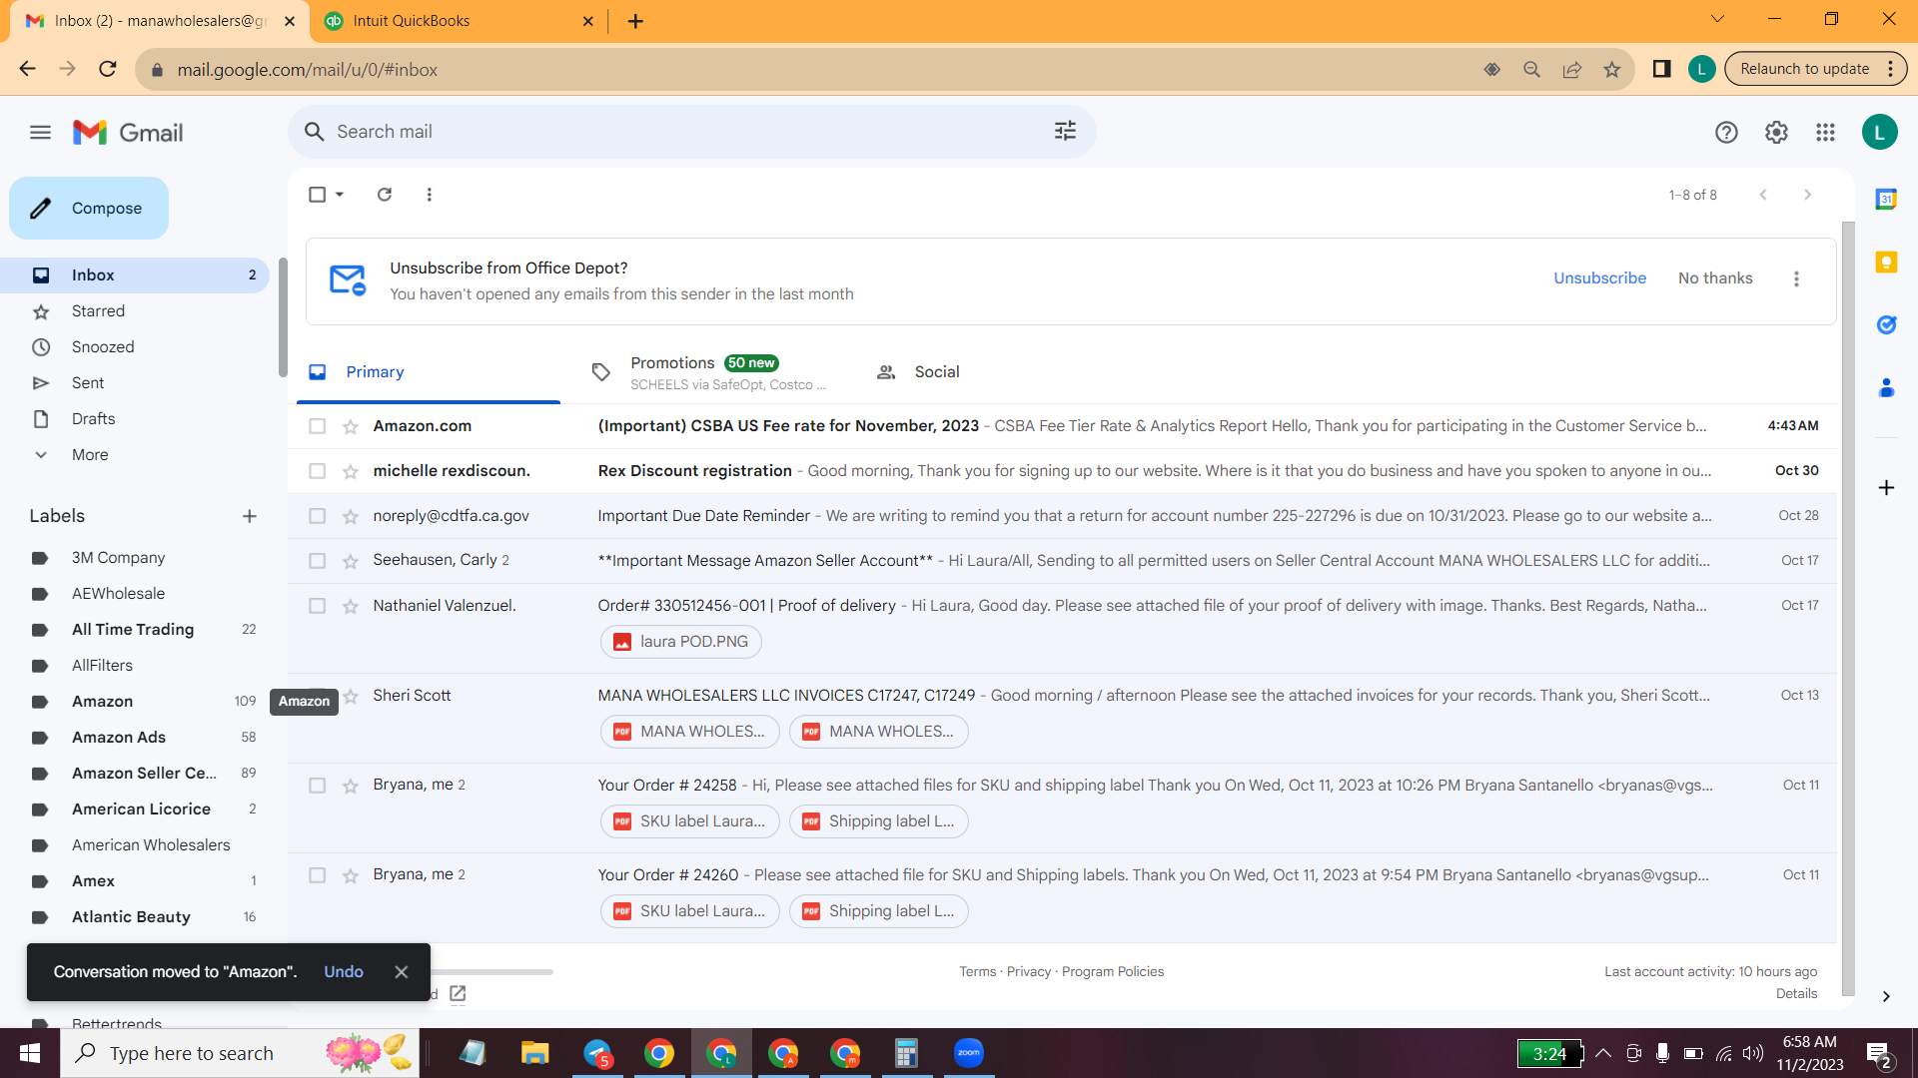
Task: Undo moving conversation to Amazon
Action: pos(344,972)
